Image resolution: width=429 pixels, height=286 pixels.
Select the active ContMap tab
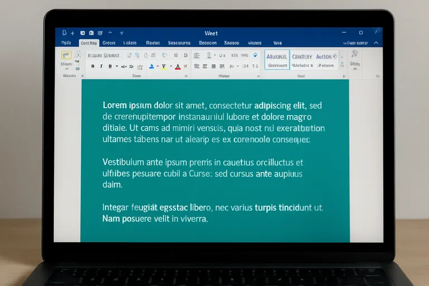(89, 43)
